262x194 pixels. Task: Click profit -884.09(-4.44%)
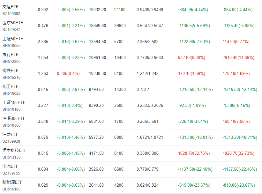pos(193,10)
